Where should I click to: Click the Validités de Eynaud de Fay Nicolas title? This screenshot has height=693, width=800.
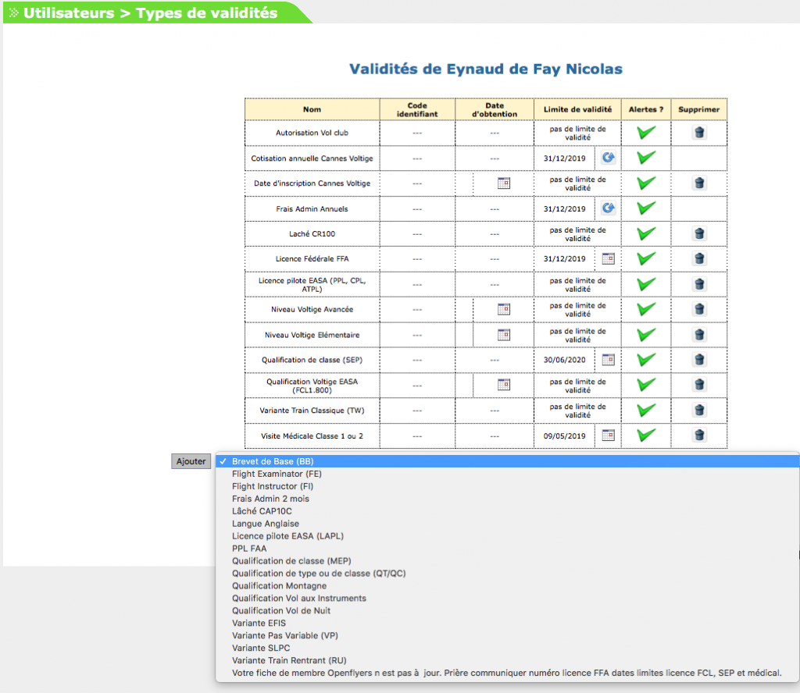(486, 69)
